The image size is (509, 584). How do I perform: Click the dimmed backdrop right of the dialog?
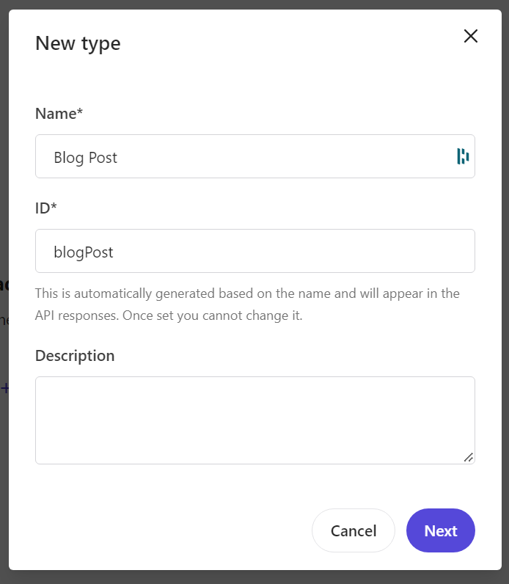tap(505, 293)
